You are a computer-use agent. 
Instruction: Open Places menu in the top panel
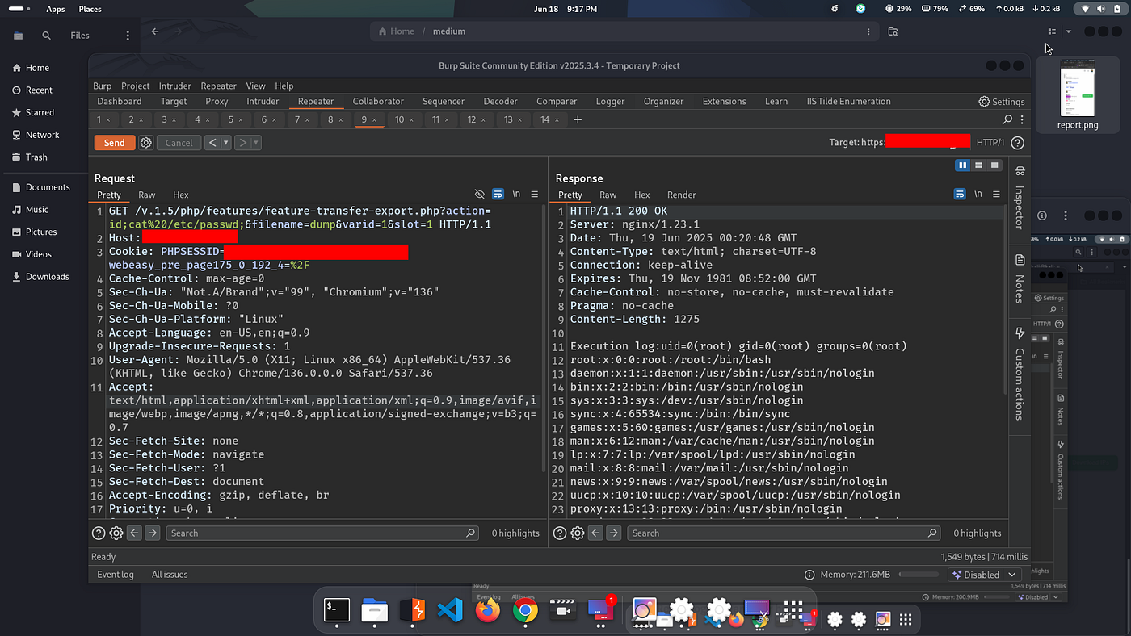click(90, 9)
